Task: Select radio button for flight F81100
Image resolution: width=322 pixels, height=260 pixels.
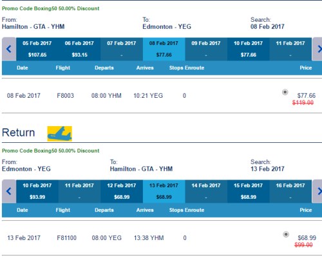Action: (286, 234)
